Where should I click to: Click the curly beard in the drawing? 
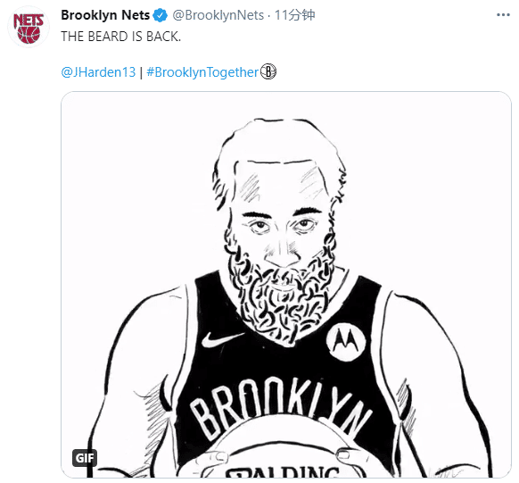coord(281,292)
